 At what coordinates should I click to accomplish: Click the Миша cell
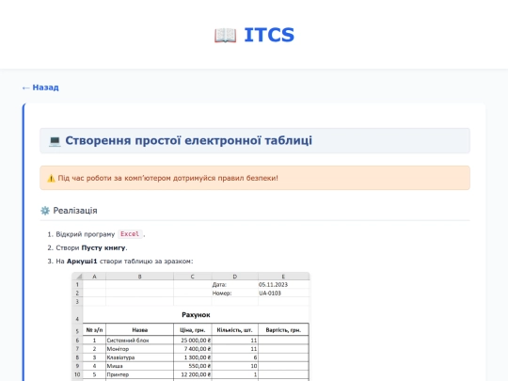tap(139, 366)
